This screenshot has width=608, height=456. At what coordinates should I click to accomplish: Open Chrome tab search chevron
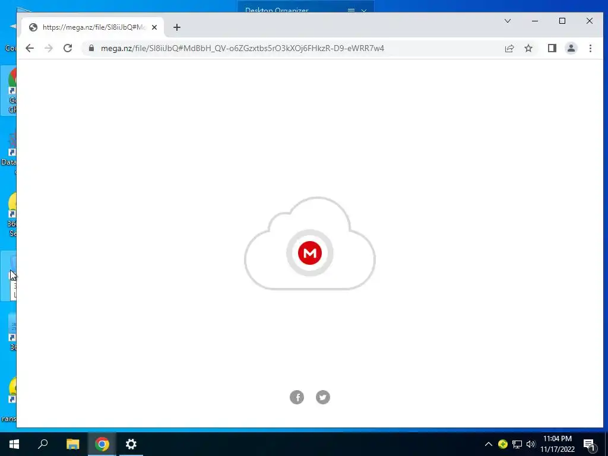(x=508, y=21)
